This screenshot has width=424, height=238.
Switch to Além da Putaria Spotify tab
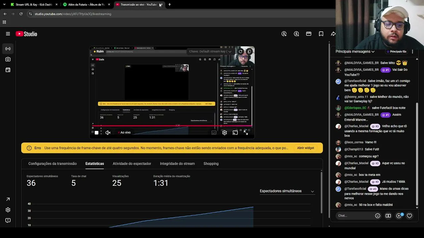tap(86, 5)
